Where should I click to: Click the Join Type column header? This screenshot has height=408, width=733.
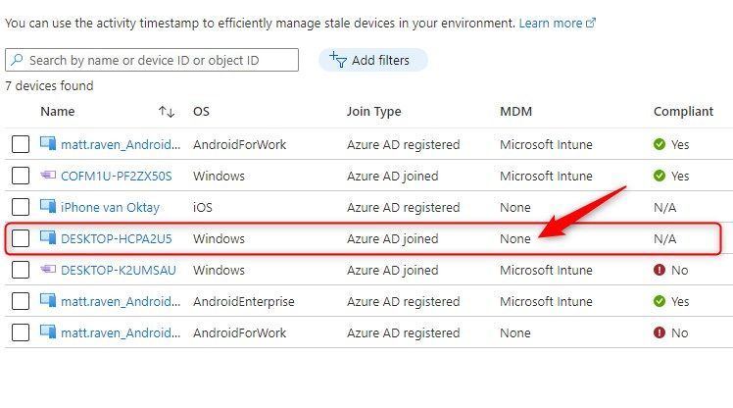pos(373,112)
